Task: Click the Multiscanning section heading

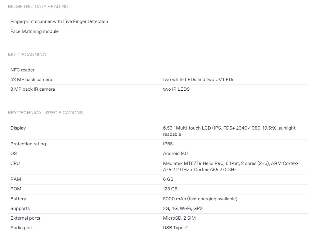Action: (x=27, y=55)
